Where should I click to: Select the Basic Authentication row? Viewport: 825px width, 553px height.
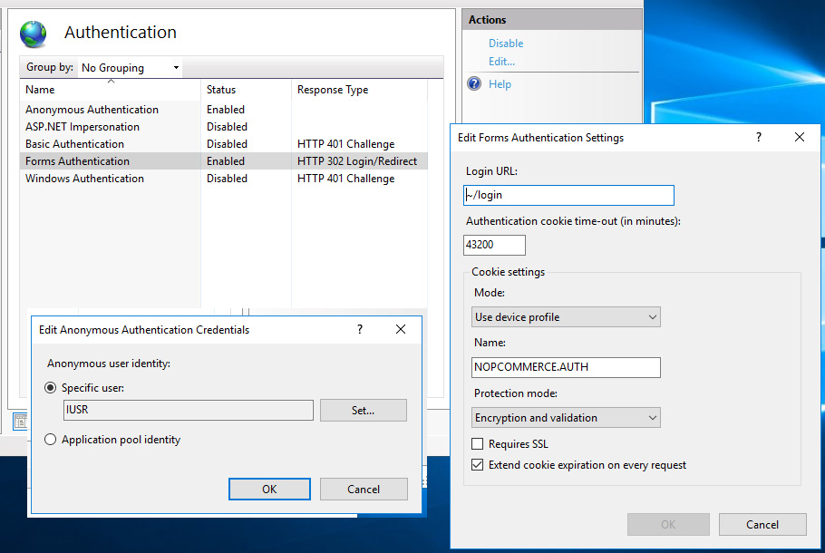74,144
